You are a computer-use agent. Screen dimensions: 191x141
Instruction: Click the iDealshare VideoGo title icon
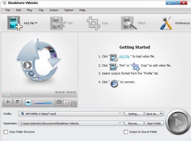5,3
